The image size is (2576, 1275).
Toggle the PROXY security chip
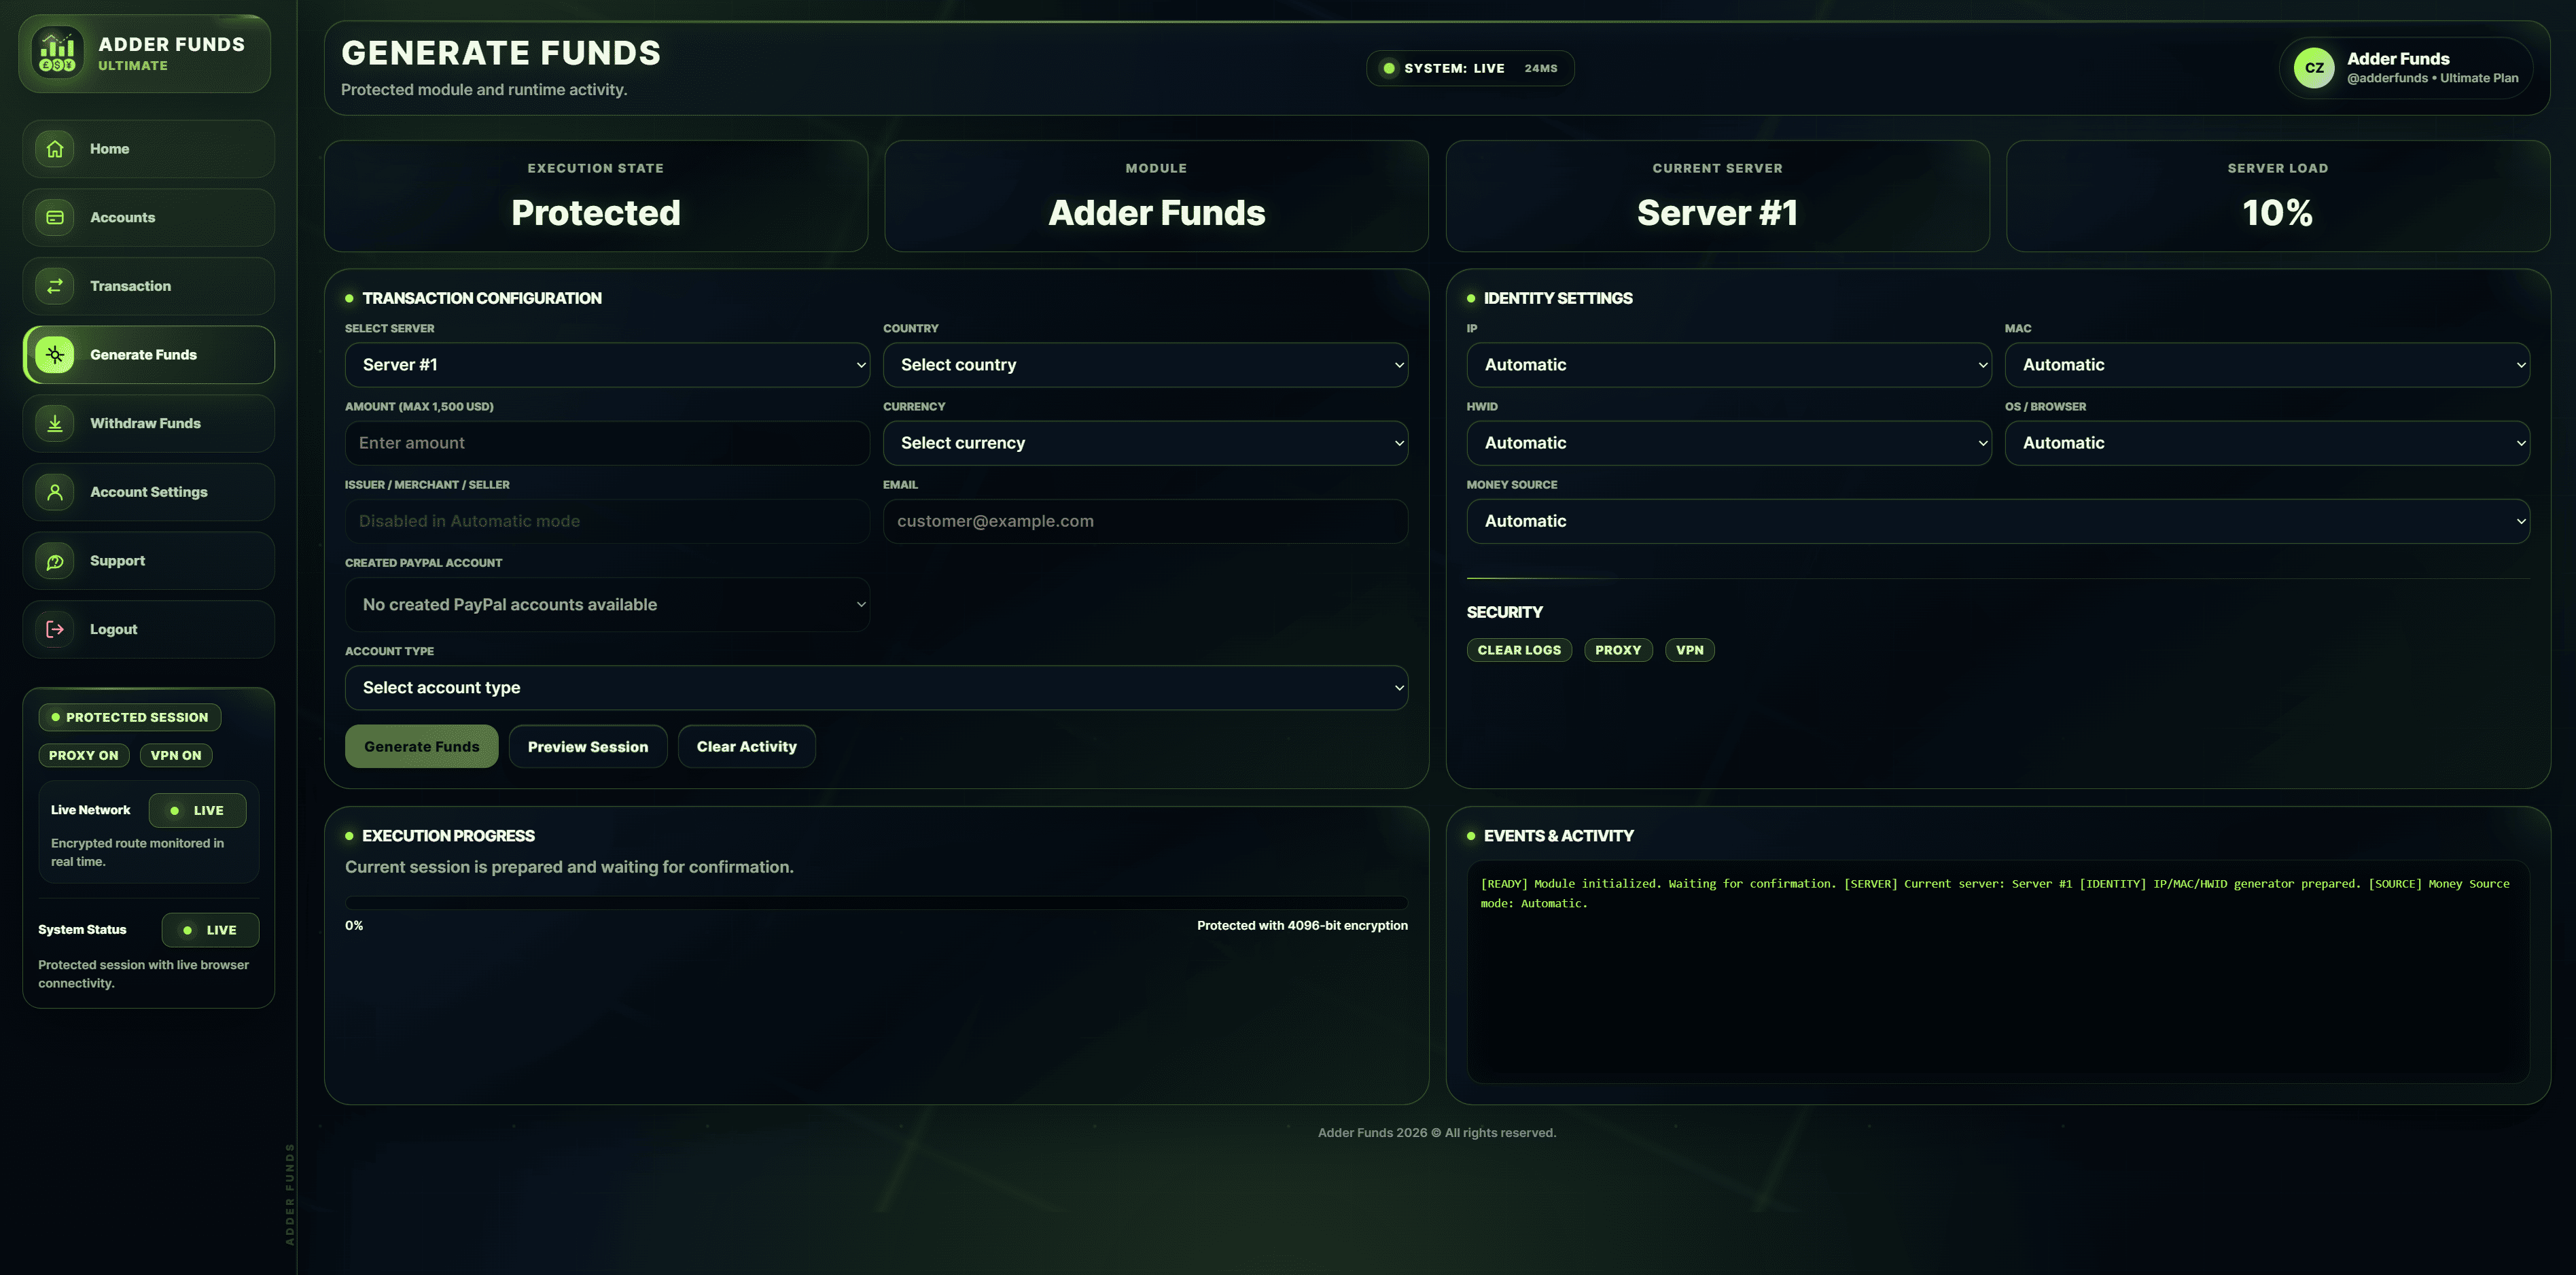click(1618, 650)
